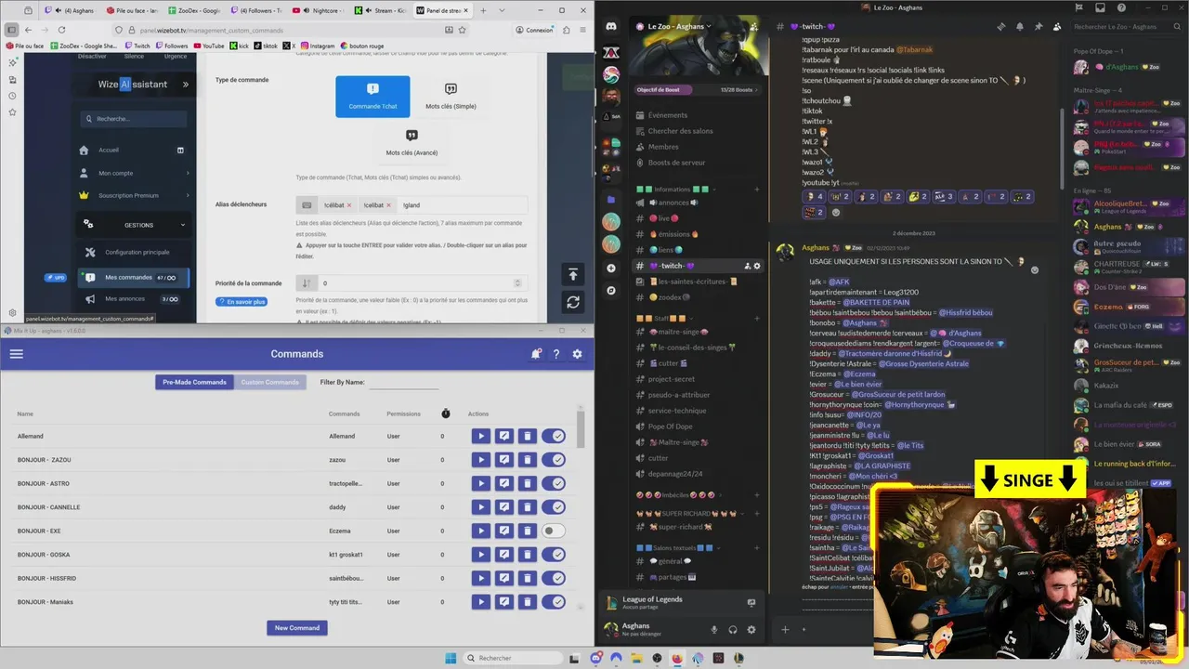Click Wizebot Recherche search field

pos(133,119)
